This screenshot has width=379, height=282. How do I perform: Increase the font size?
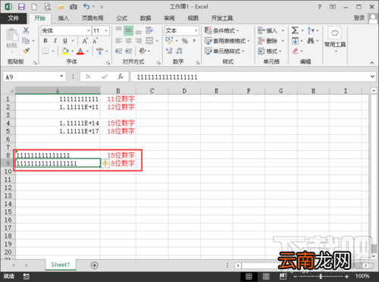(x=85, y=41)
